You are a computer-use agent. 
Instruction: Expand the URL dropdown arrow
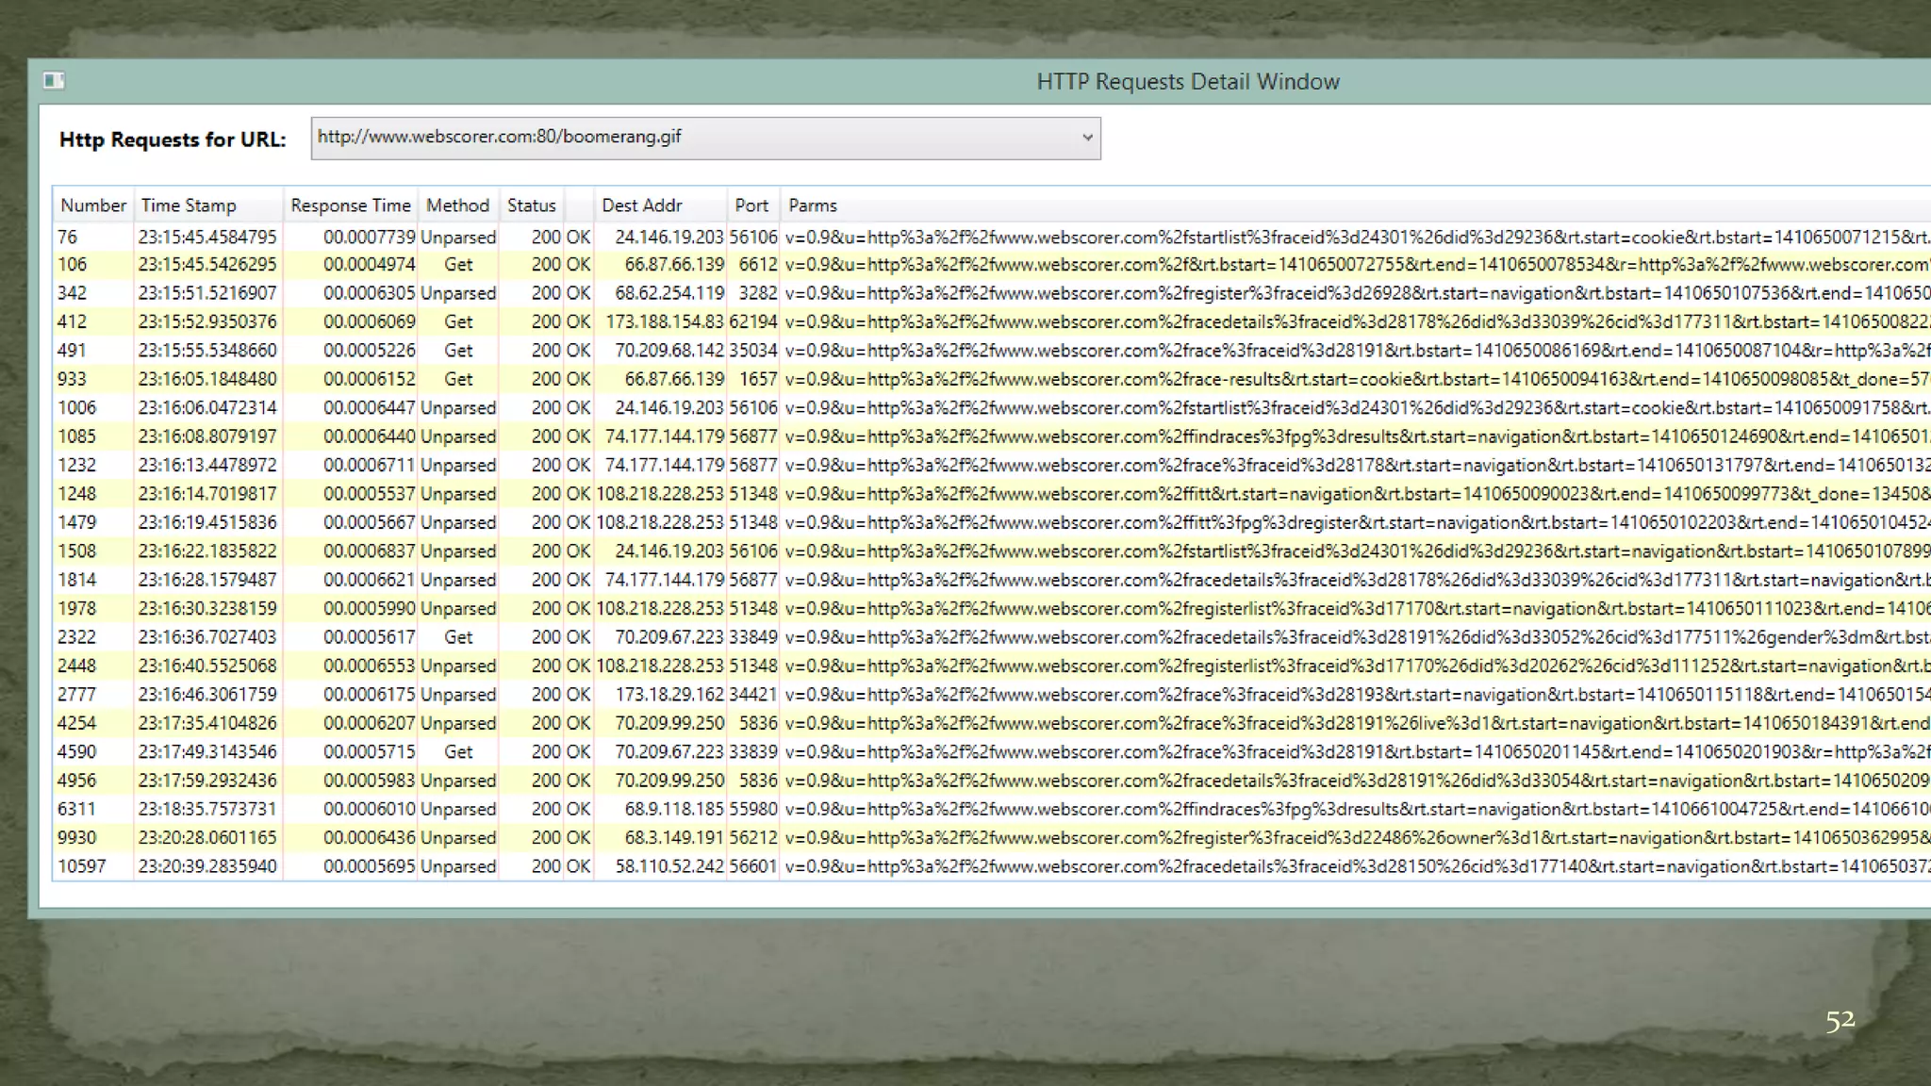[1087, 138]
